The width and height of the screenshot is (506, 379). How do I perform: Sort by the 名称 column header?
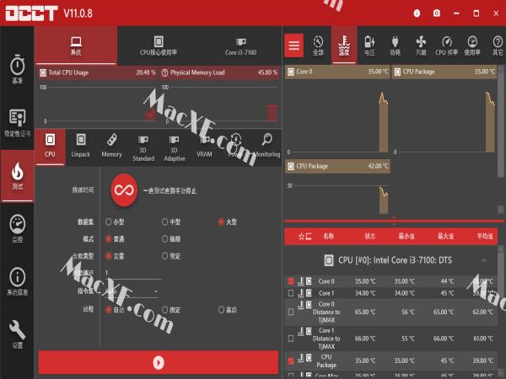pyautogui.click(x=329, y=237)
